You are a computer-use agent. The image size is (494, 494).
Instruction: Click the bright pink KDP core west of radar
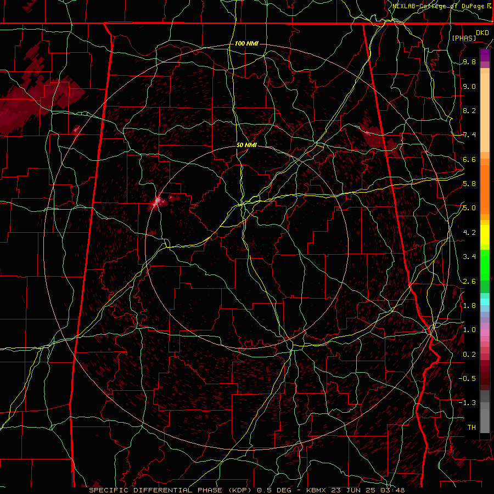(158, 201)
